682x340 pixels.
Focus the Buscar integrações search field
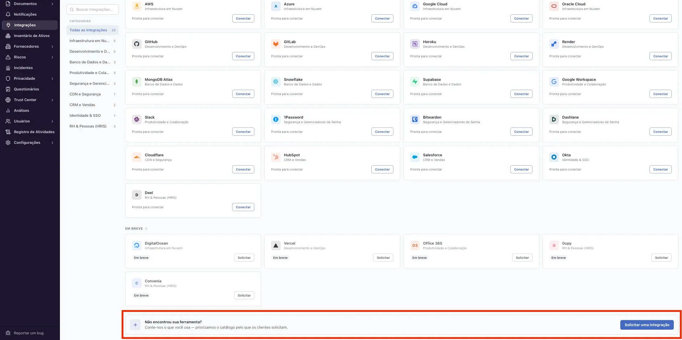pos(92,10)
